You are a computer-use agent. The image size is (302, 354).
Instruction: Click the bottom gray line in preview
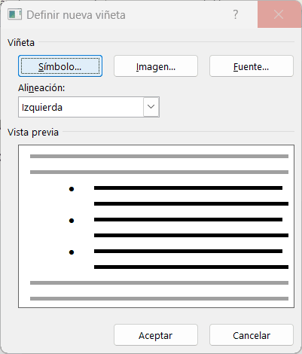(159, 298)
